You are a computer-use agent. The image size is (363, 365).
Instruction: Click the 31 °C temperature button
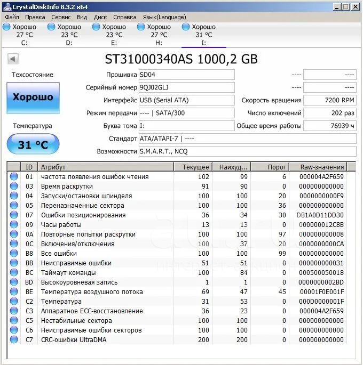point(33,144)
